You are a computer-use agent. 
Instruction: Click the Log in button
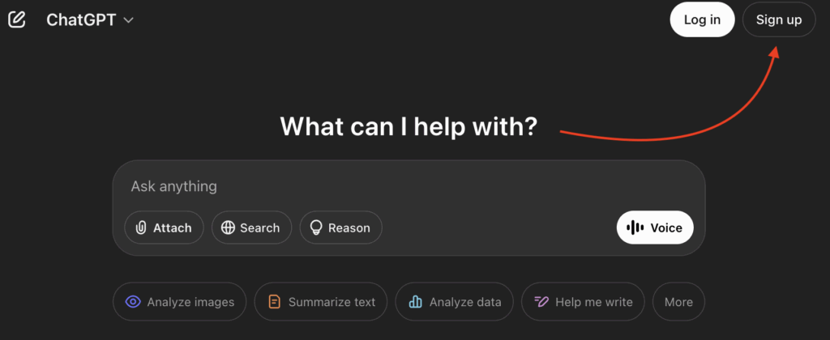click(702, 19)
